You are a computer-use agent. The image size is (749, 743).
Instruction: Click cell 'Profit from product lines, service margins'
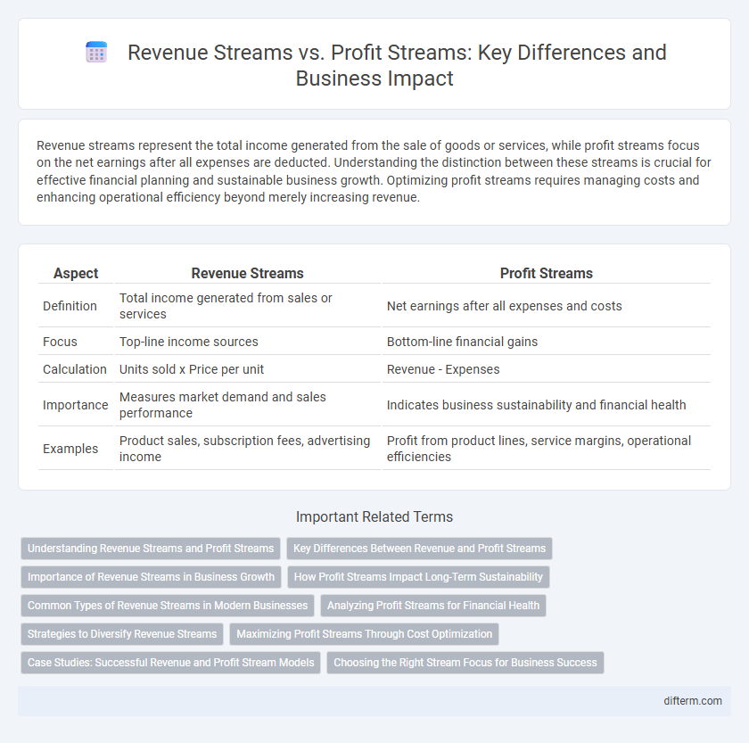547,449
